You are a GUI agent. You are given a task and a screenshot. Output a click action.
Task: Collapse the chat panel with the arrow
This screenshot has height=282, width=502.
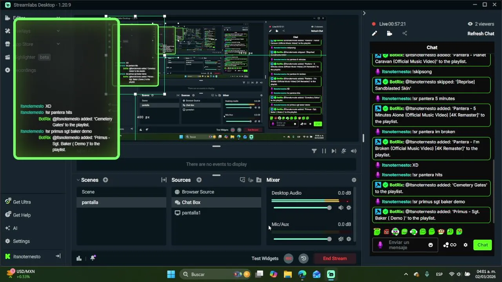[x=364, y=13]
